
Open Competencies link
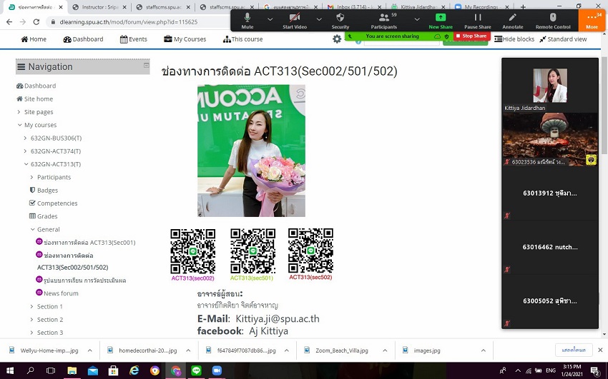point(54,203)
